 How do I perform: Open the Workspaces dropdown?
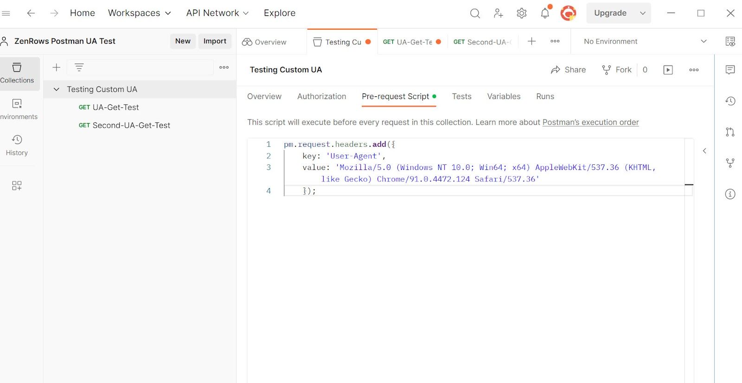point(139,13)
